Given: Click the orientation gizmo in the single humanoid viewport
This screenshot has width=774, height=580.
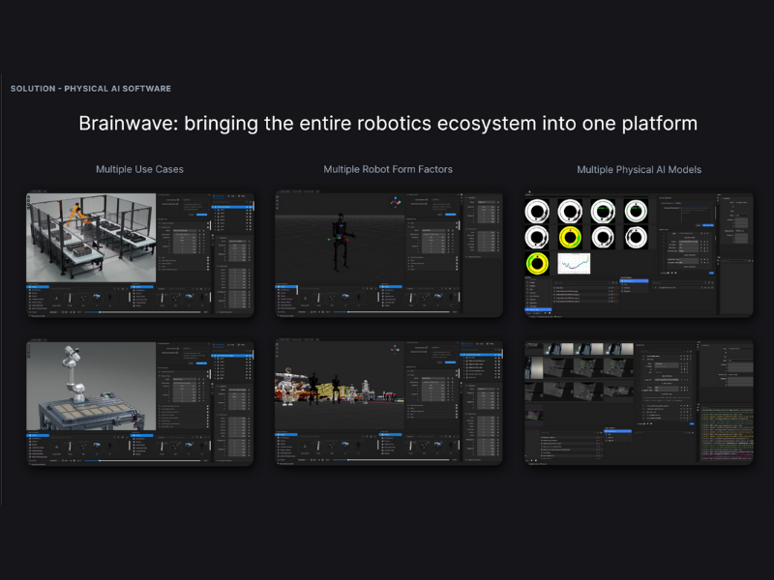Looking at the screenshot, I should pyautogui.click(x=396, y=202).
